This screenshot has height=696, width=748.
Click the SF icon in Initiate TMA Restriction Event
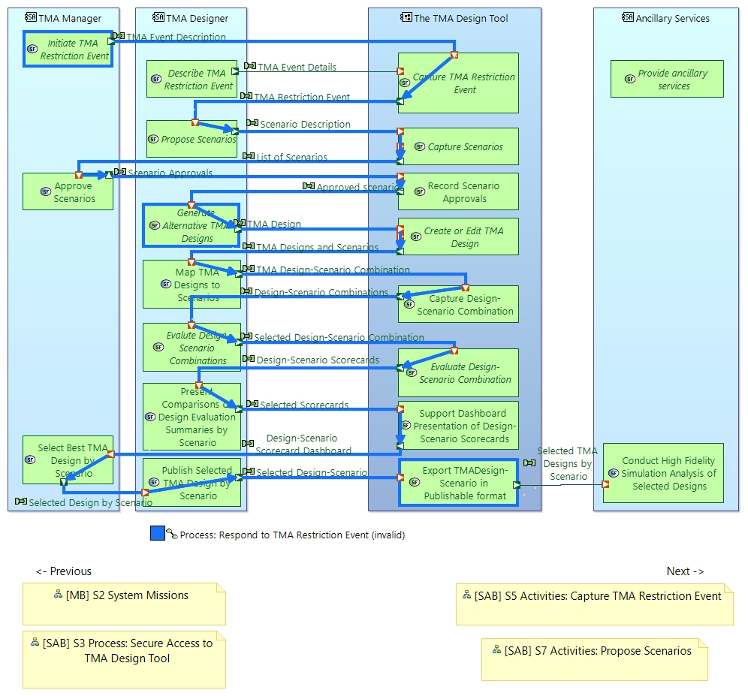pyautogui.click(x=32, y=49)
